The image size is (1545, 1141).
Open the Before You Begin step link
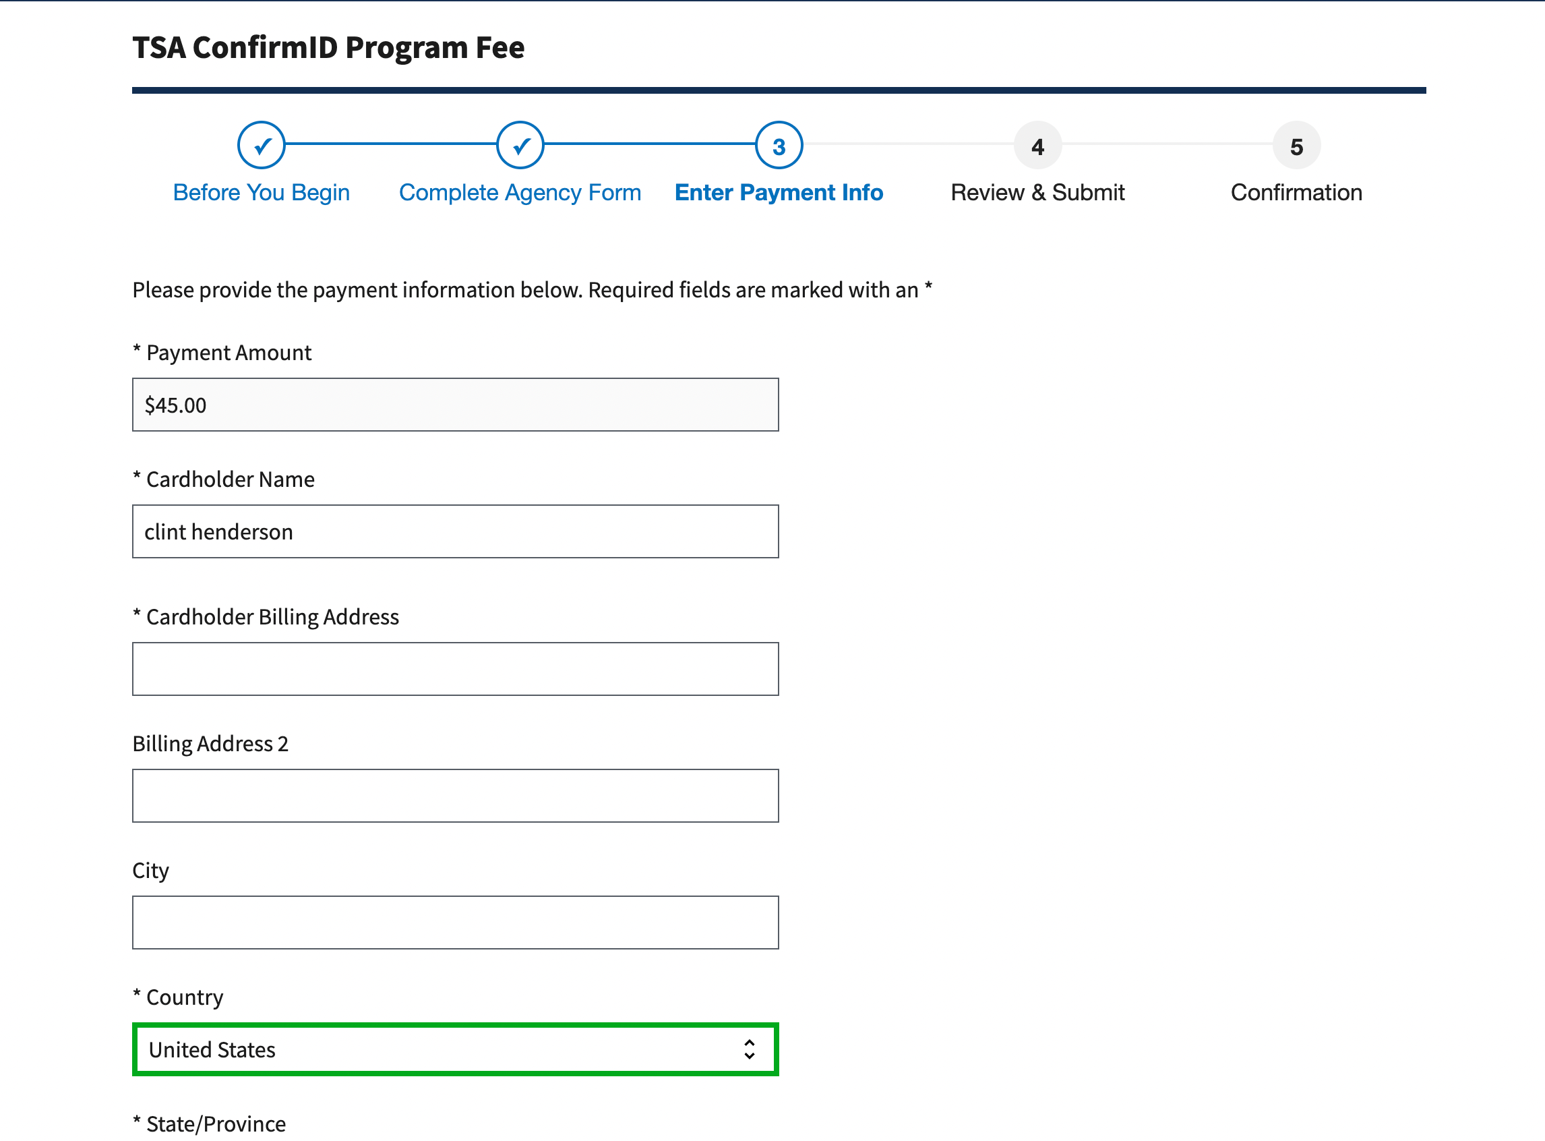tap(261, 192)
